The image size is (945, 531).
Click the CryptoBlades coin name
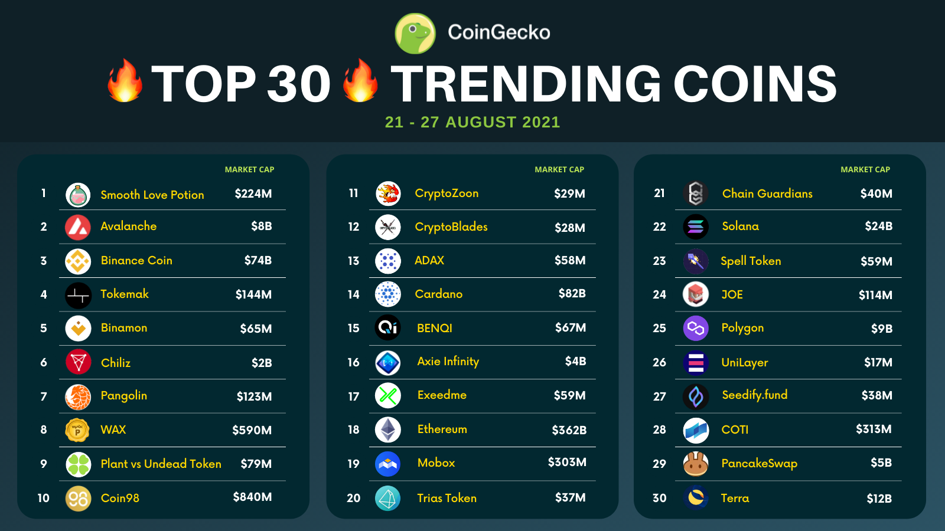coord(451,227)
